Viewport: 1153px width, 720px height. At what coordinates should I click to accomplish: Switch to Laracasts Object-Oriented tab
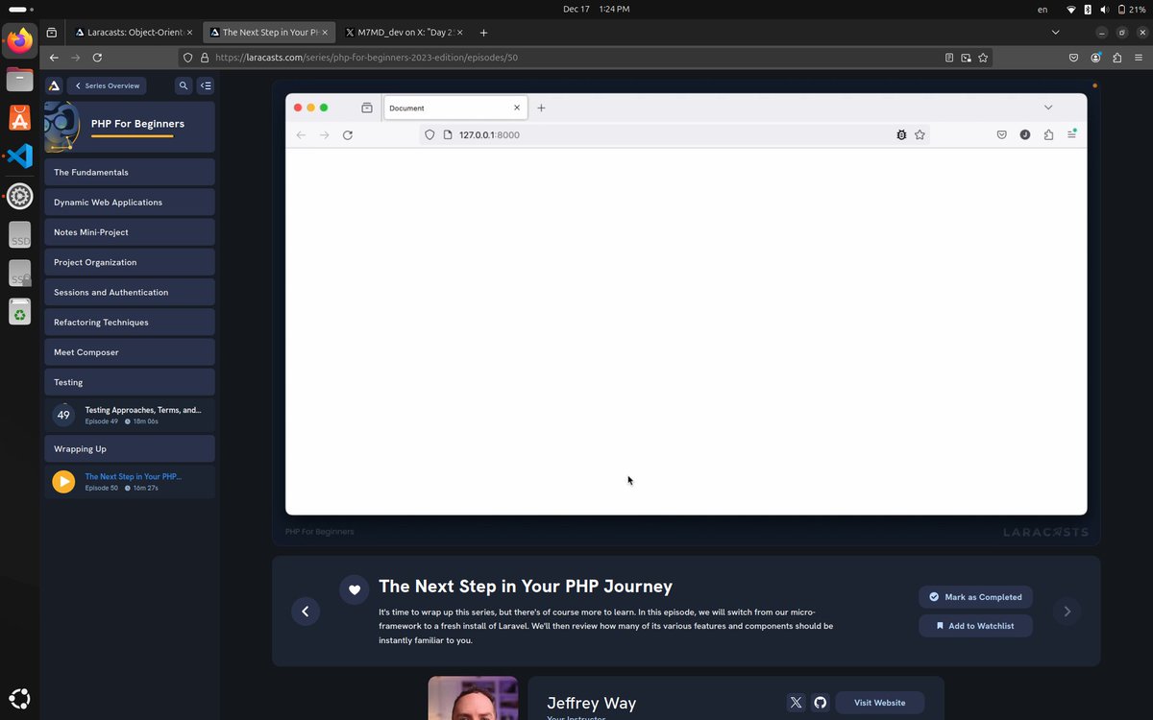pos(135,32)
